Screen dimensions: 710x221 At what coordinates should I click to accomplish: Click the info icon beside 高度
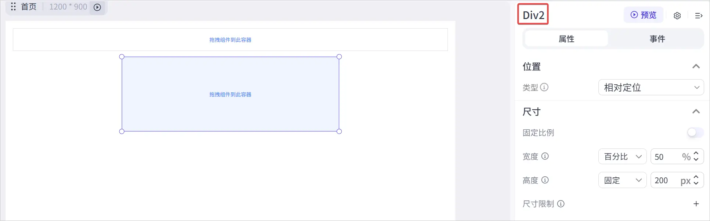(x=545, y=180)
